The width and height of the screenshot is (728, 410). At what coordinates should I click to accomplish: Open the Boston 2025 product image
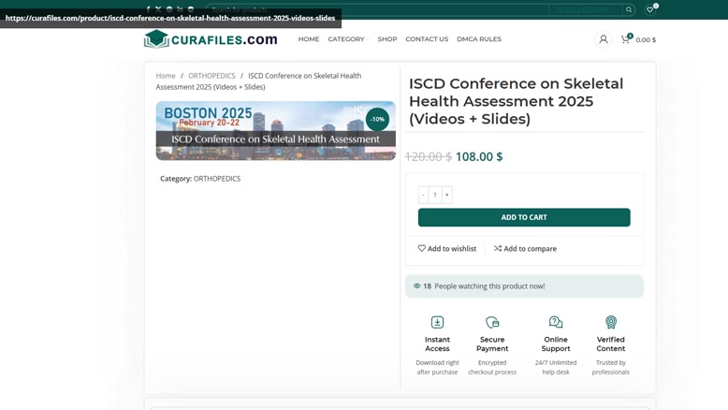276,130
